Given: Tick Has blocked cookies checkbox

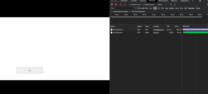Looking at the screenshot, I should point(112,11).
